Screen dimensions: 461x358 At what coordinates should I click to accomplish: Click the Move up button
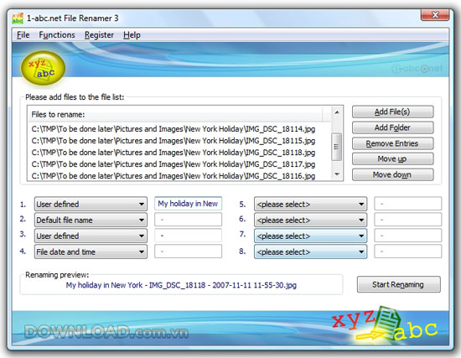(392, 159)
